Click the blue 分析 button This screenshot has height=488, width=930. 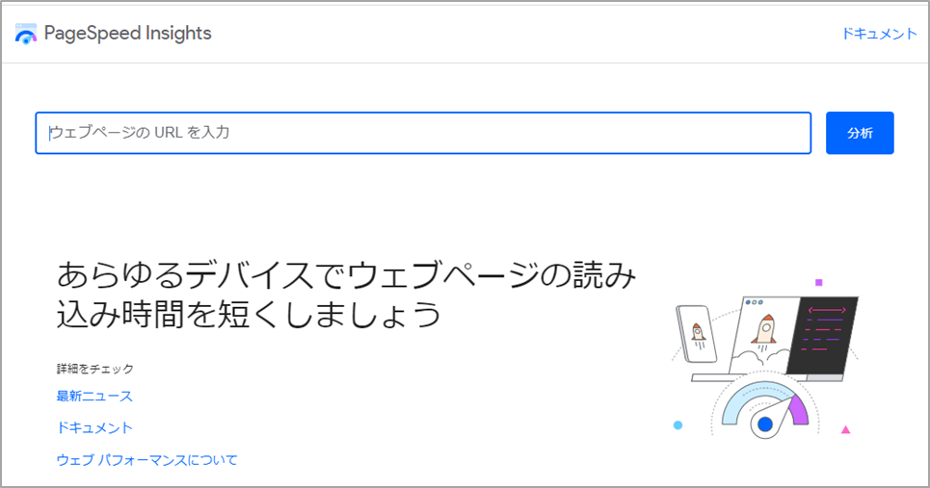pos(860,133)
